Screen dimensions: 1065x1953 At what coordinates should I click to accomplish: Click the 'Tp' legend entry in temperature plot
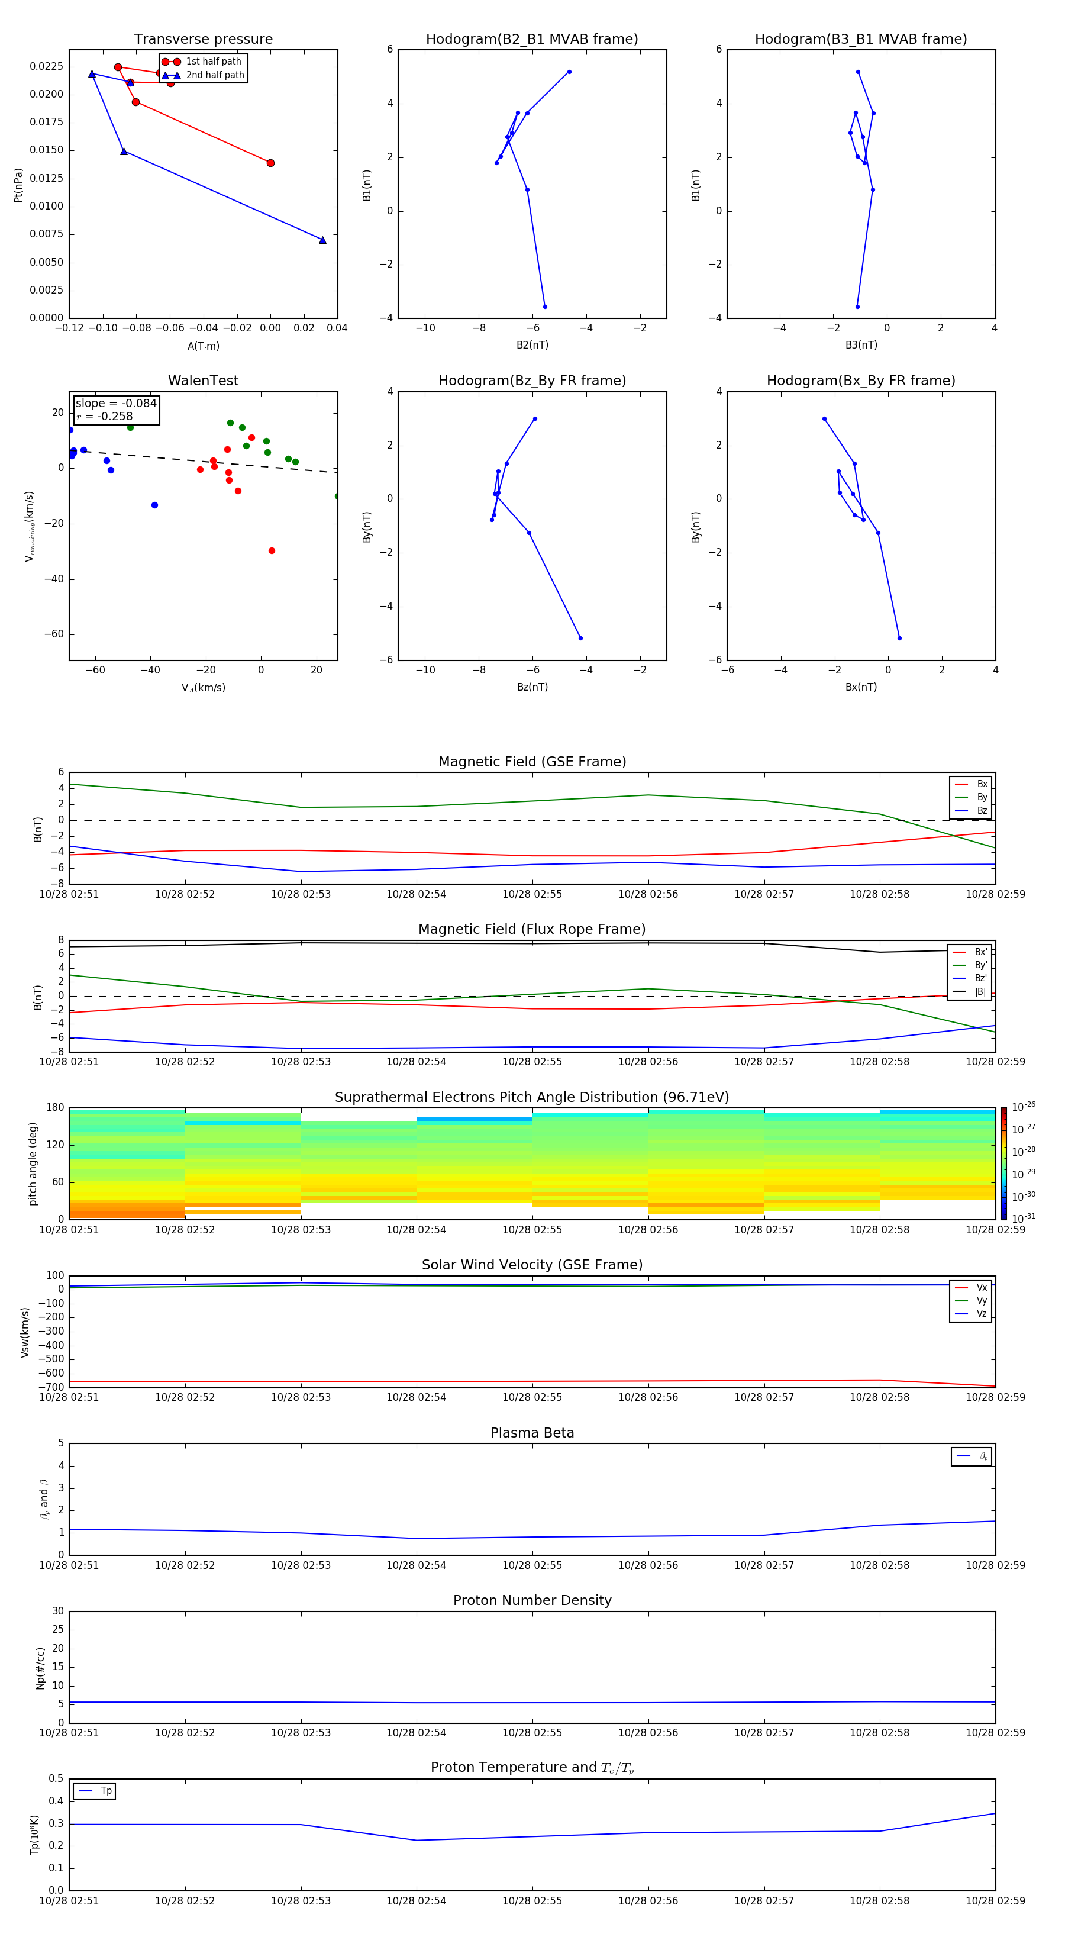[95, 1791]
